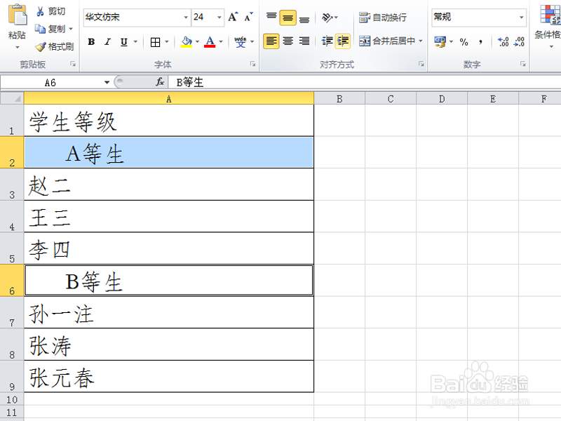
Task: Select the cell 孙一注
Action: [169, 312]
